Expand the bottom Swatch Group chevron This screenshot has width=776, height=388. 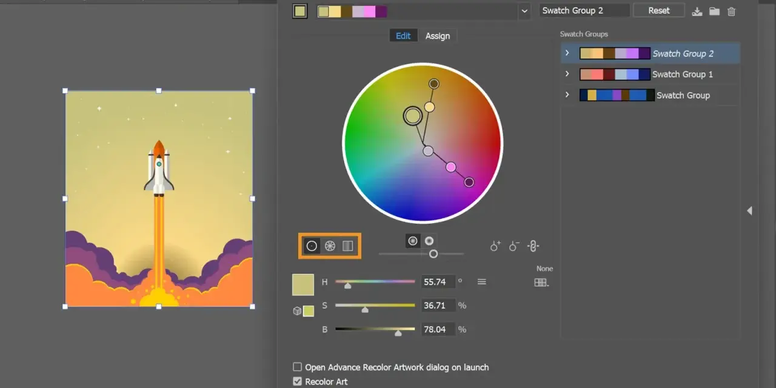[x=567, y=95]
